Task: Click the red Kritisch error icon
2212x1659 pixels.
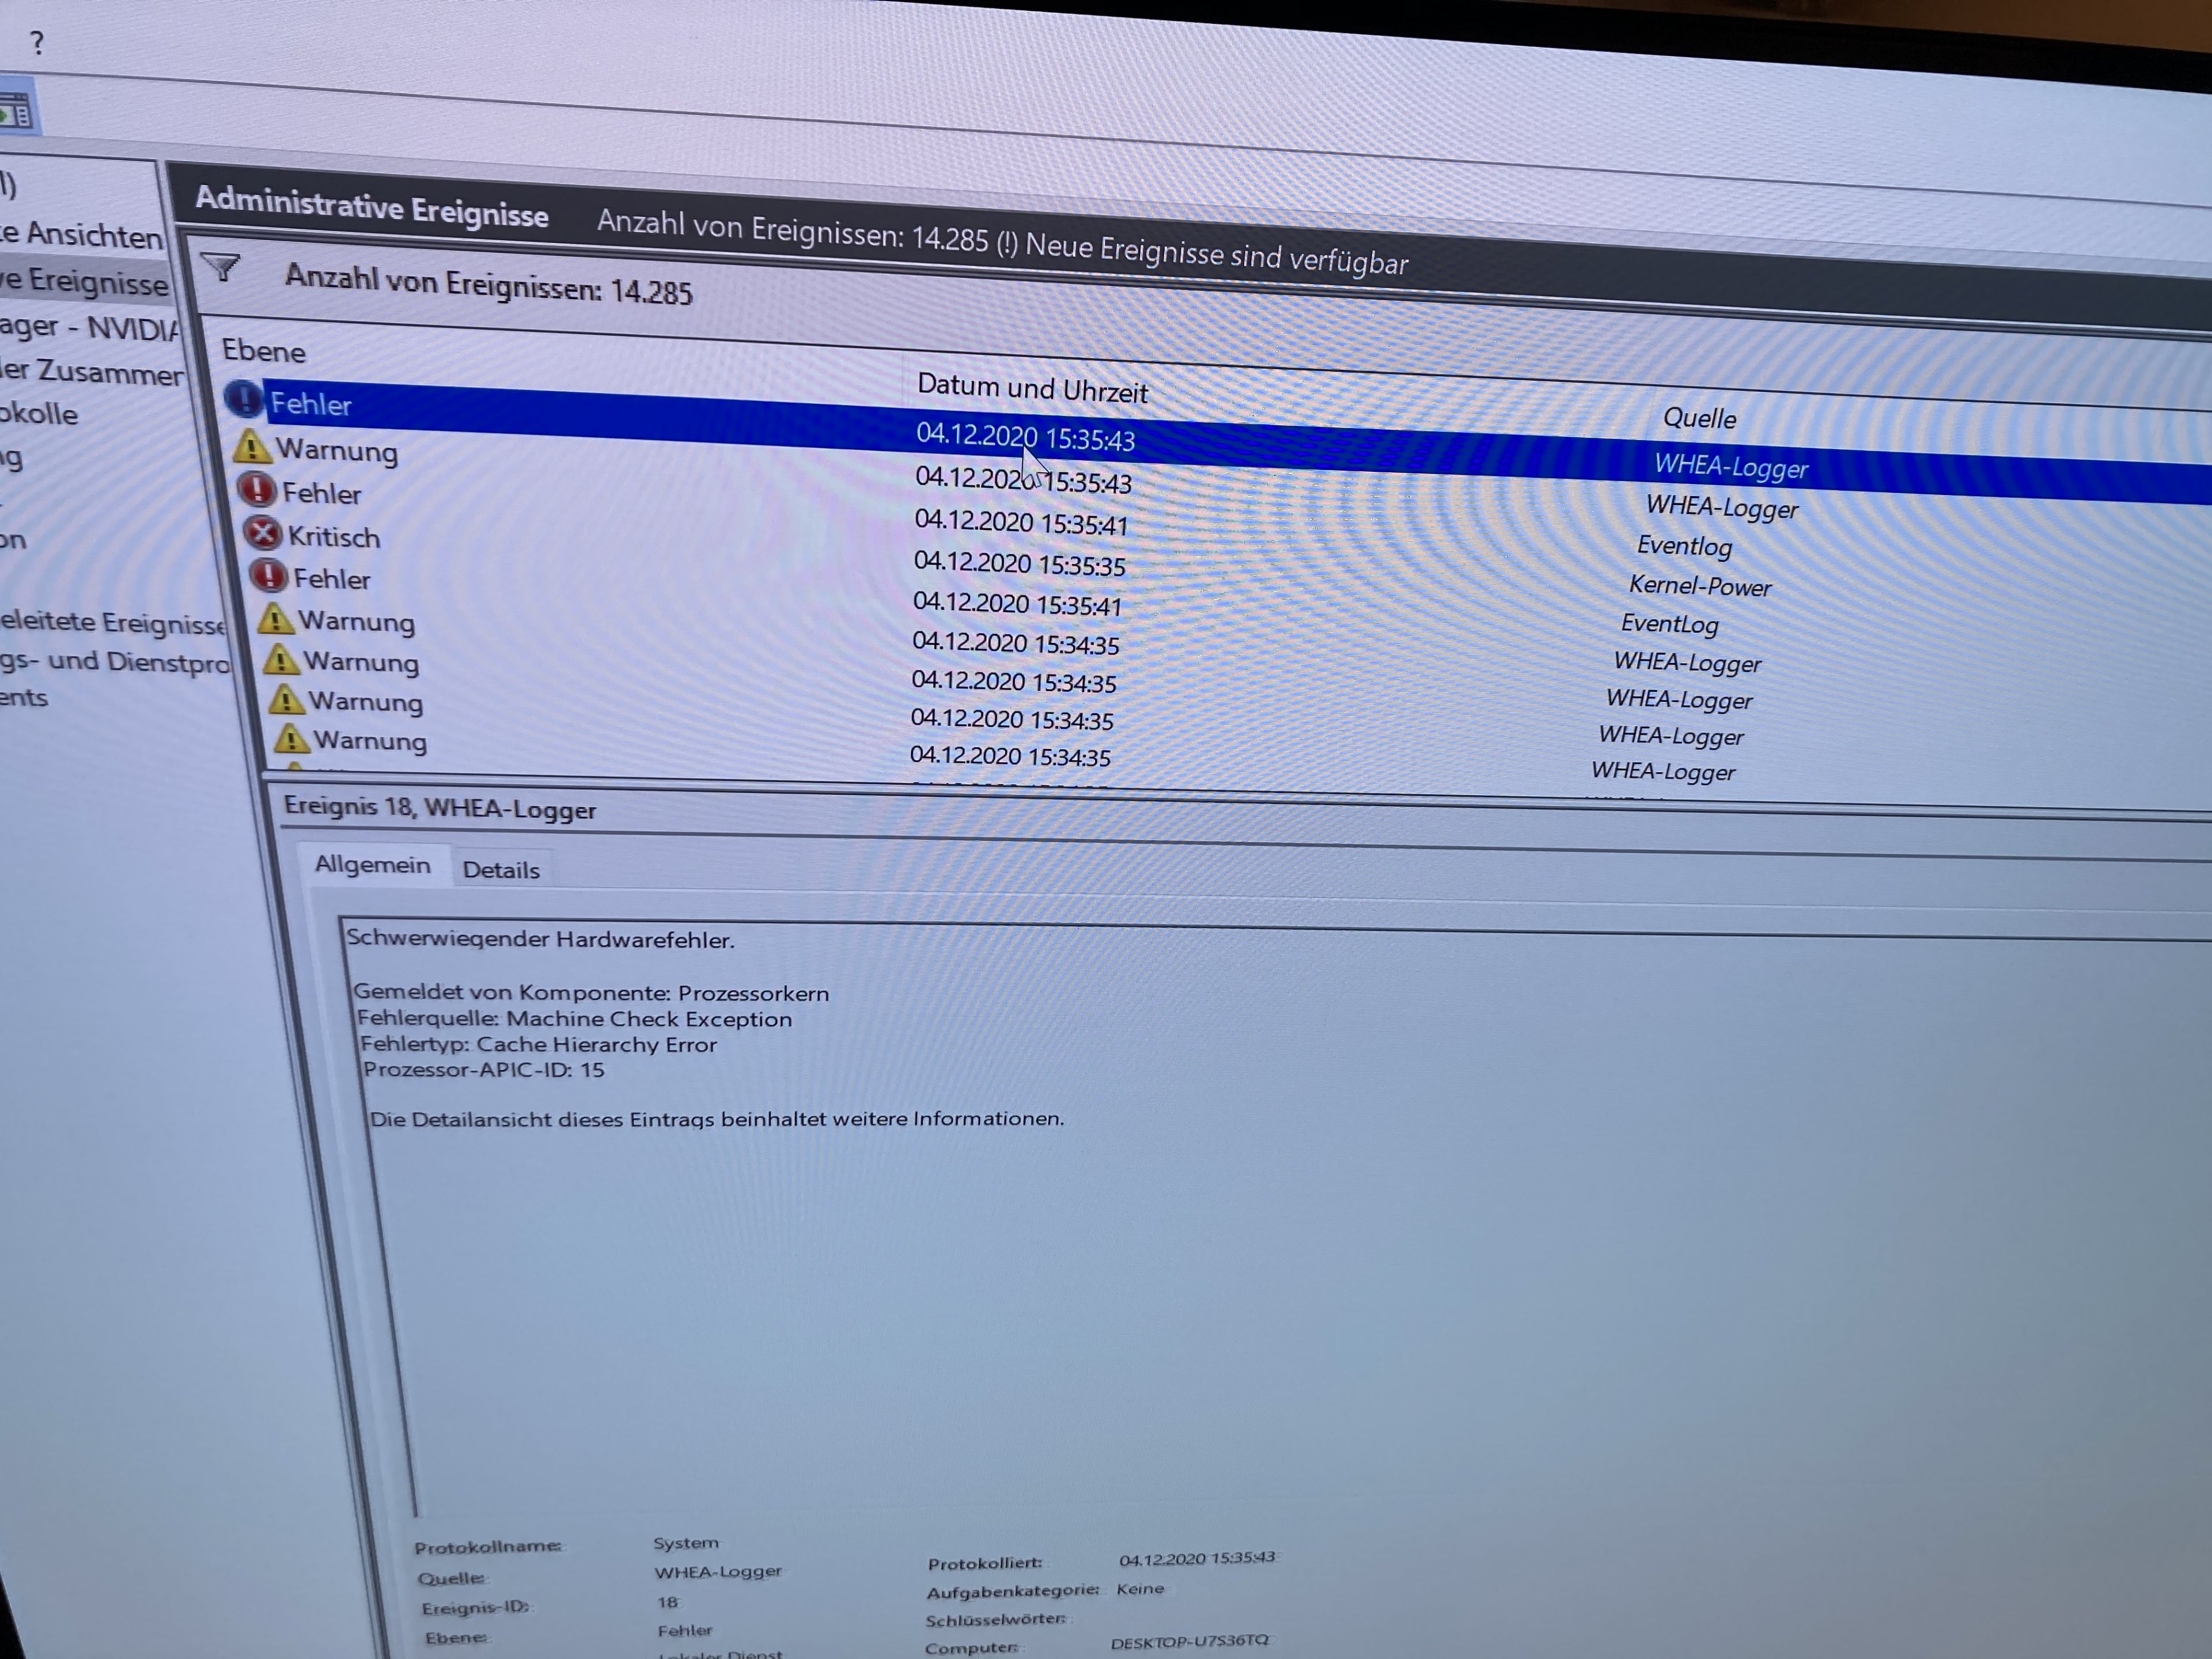Action: coord(263,533)
